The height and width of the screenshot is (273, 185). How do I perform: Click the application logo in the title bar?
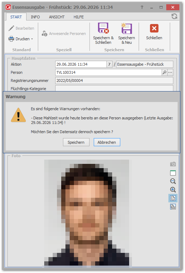(8, 7)
